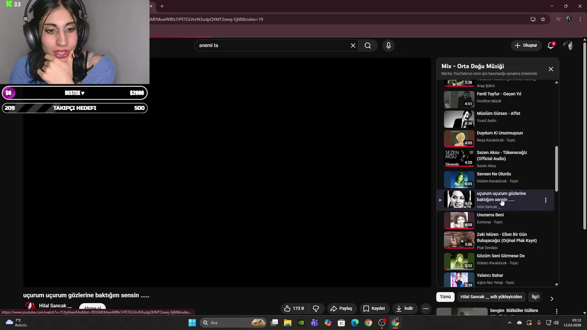Open File Explorer from taskbar

click(288, 323)
